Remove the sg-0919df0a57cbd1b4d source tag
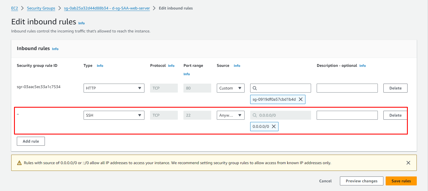 click(x=300, y=99)
